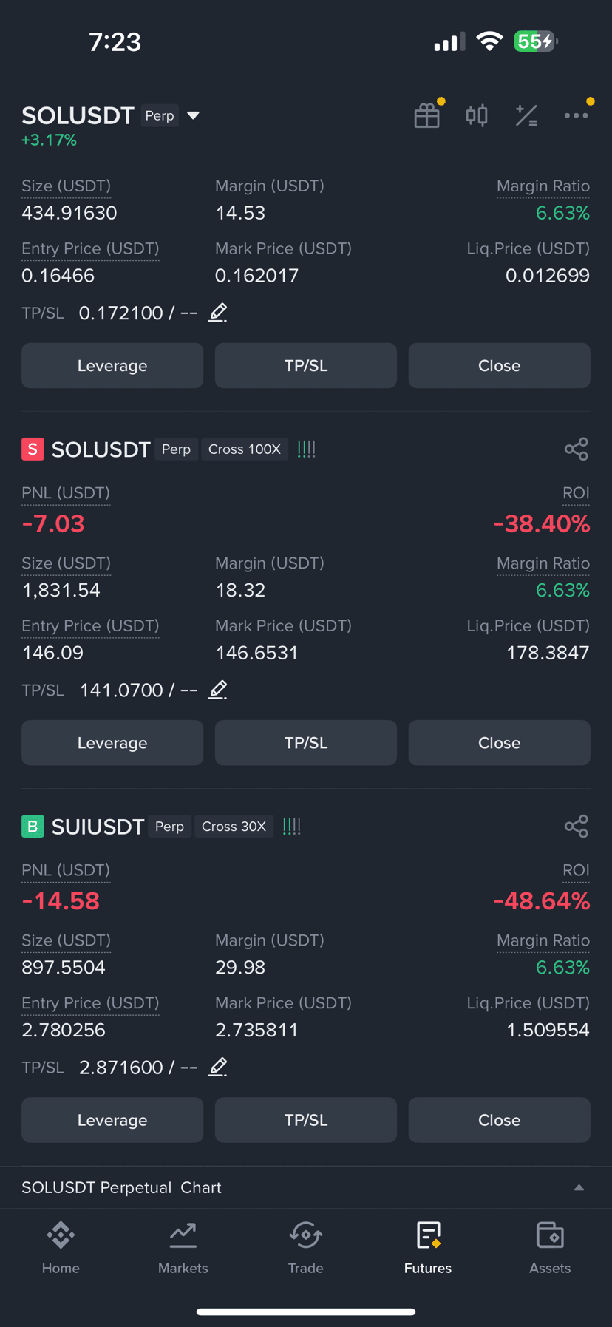This screenshot has height=1327, width=612.
Task: Tap TP/SL button for SUIUSDT position
Action: pos(306,1120)
